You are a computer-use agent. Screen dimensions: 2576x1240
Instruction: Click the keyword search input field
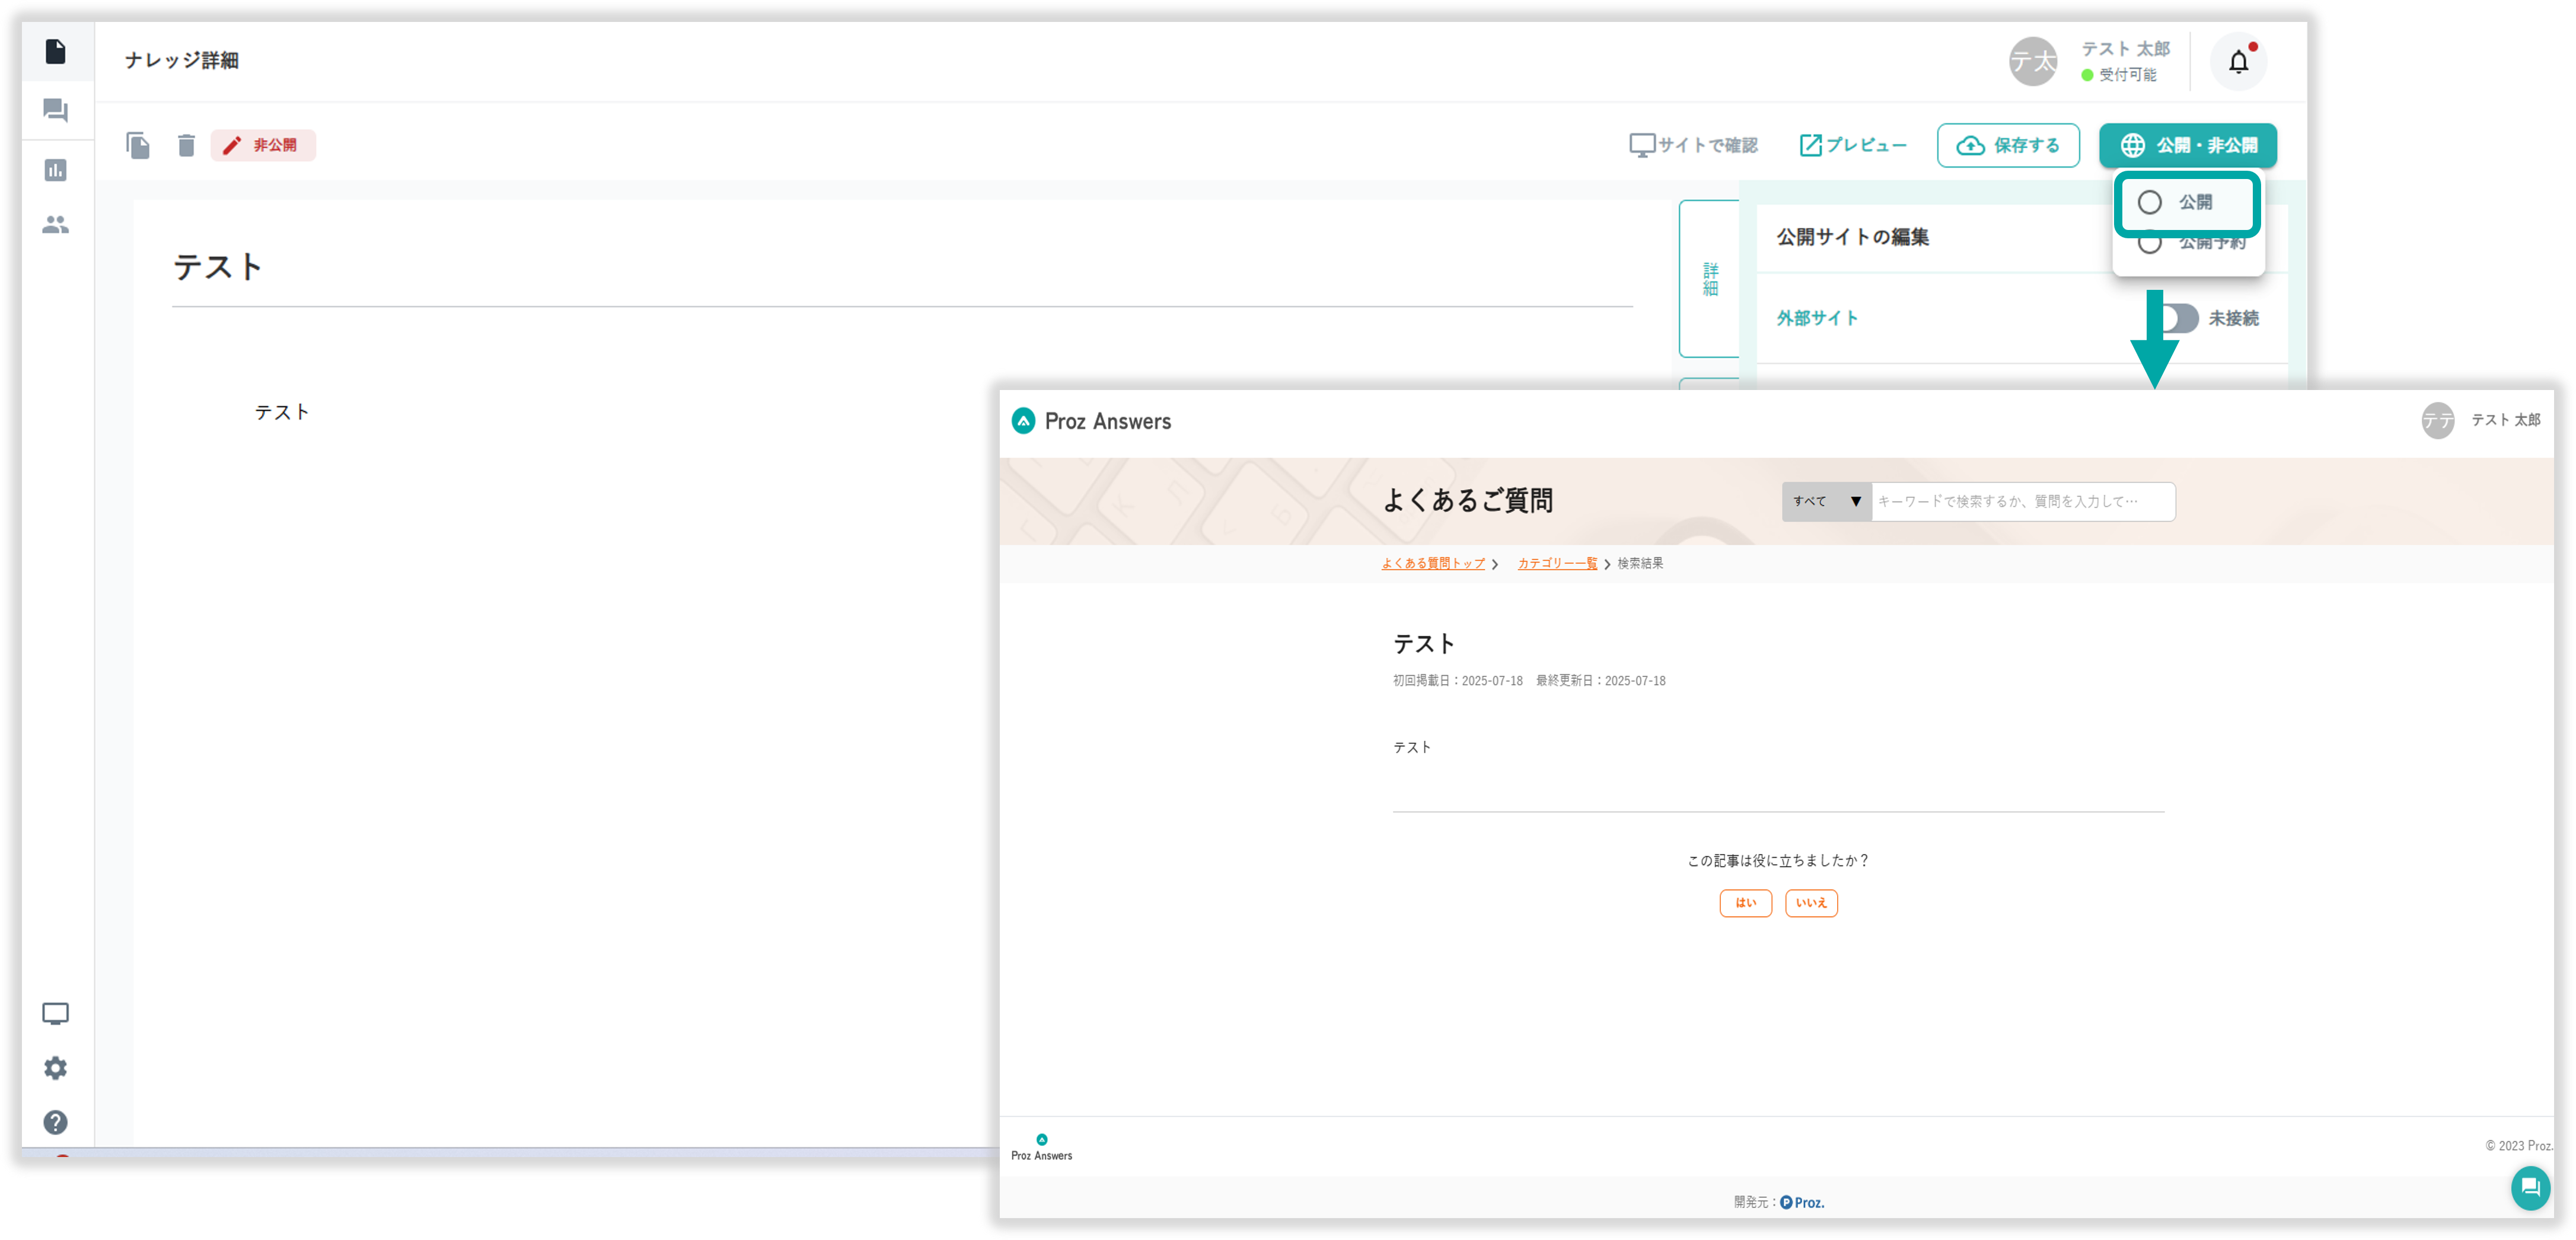[x=2021, y=501]
